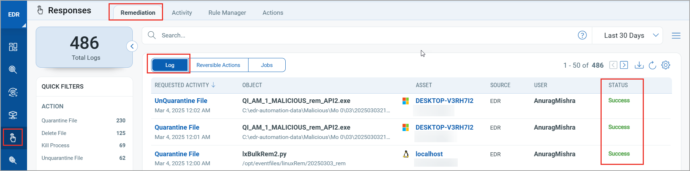The width and height of the screenshot is (690, 171).
Task: Open the search help question icon
Action: pos(582,35)
